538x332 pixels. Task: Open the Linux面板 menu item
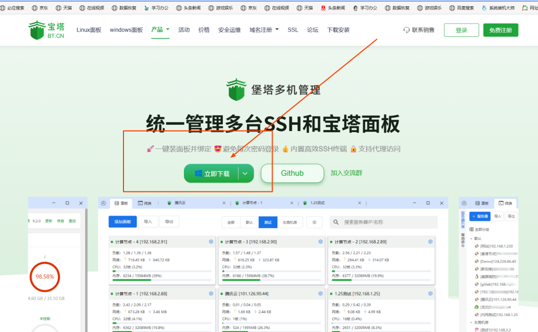point(89,30)
